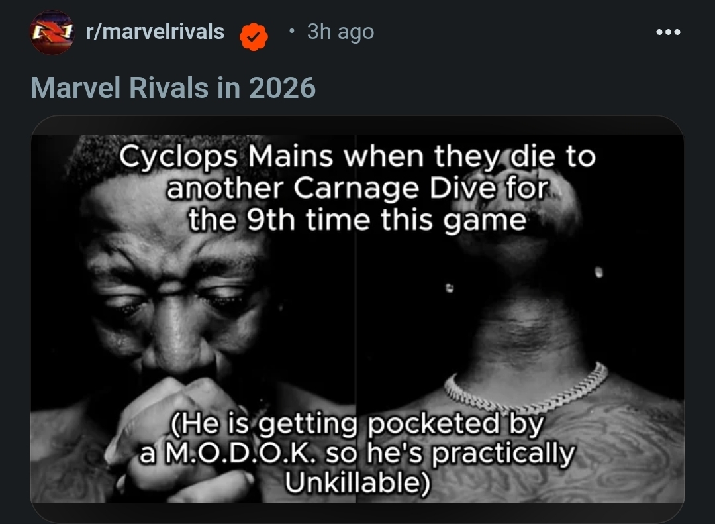This screenshot has width=715, height=524.
Task: Click the vertical divider between the two photos
Action: coord(356,319)
